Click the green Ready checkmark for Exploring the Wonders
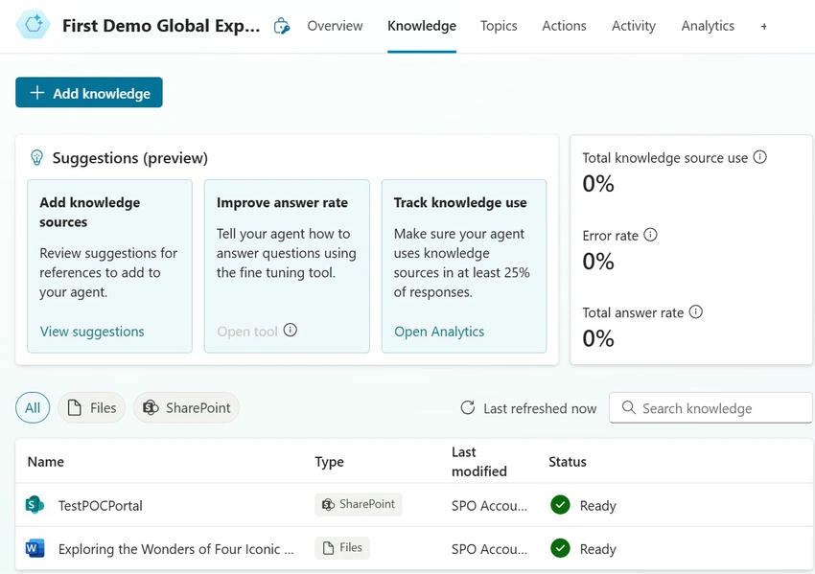This screenshot has width=815, height=574. [560, 548]
